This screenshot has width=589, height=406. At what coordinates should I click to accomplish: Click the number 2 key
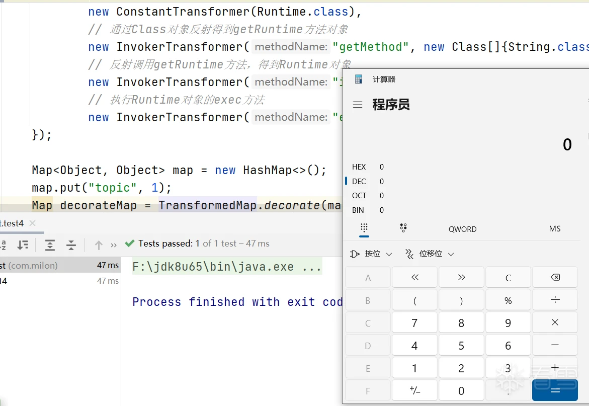462,368
